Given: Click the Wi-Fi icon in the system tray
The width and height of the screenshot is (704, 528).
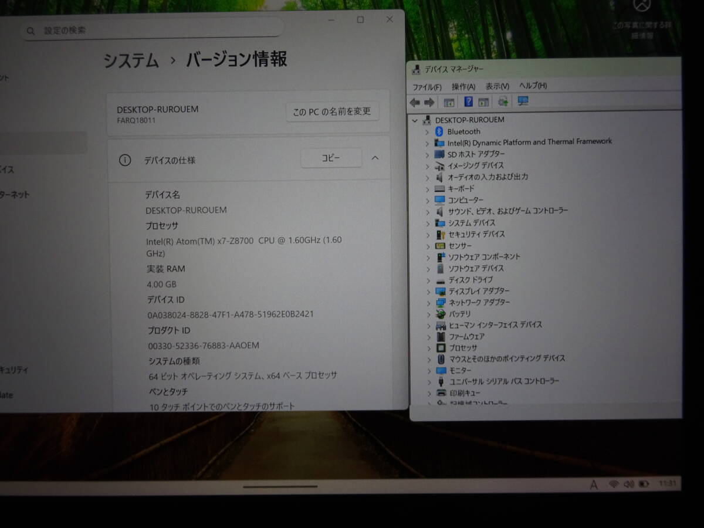Looking at the screenshot, I should click(614, 484).
